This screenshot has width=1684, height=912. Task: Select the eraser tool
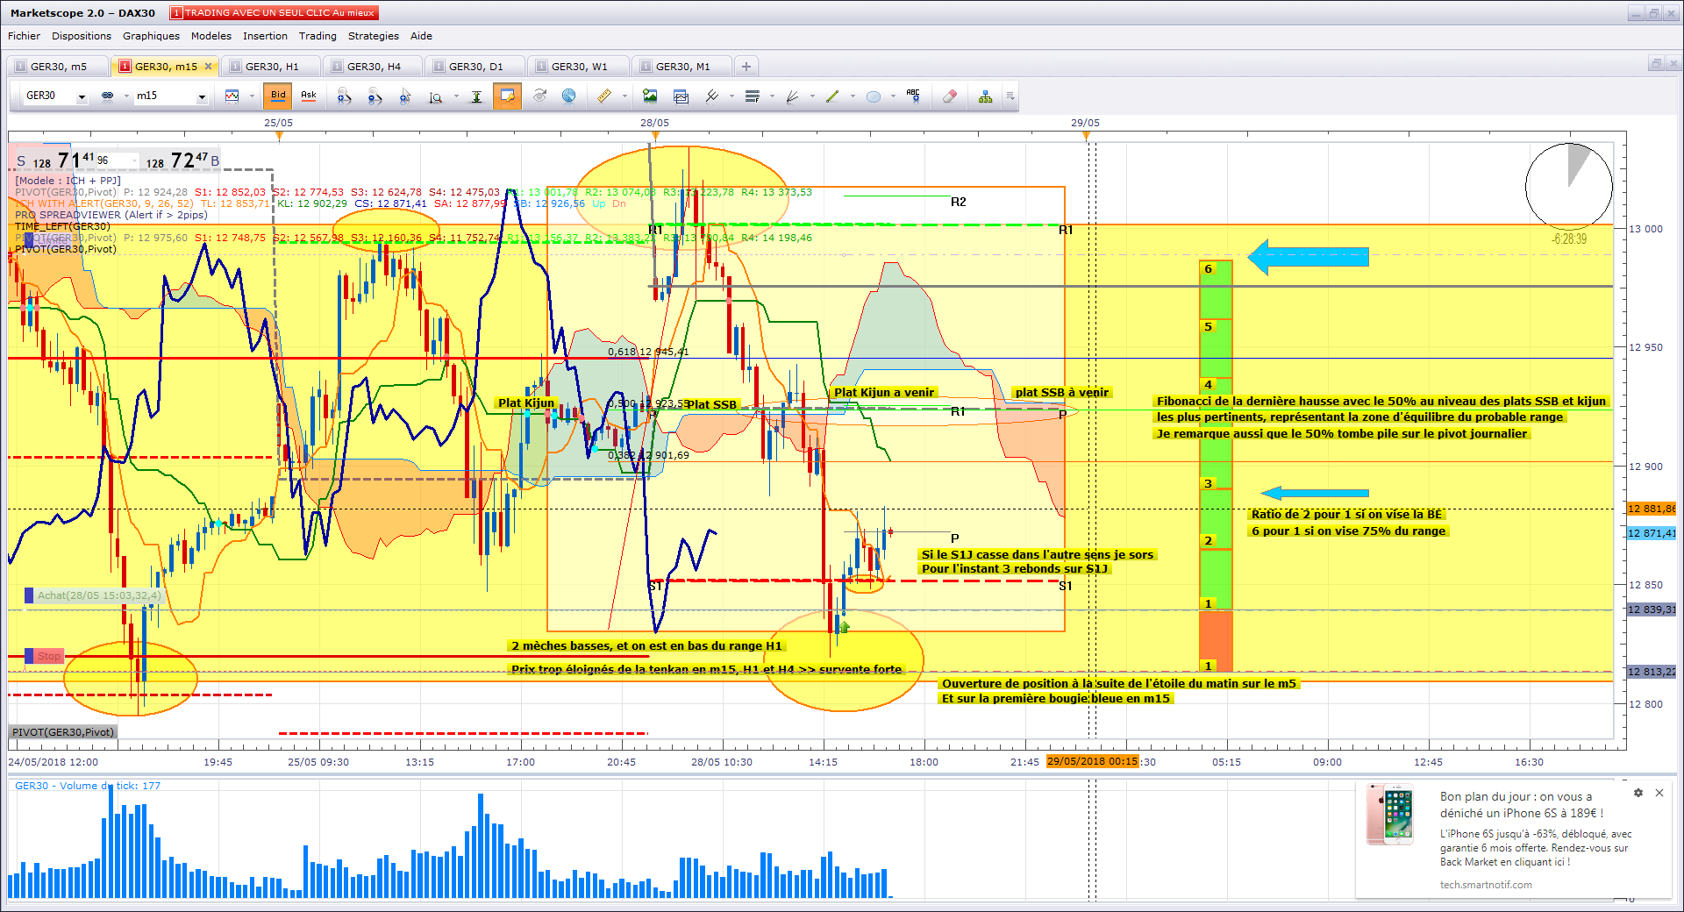coord(949,96)
